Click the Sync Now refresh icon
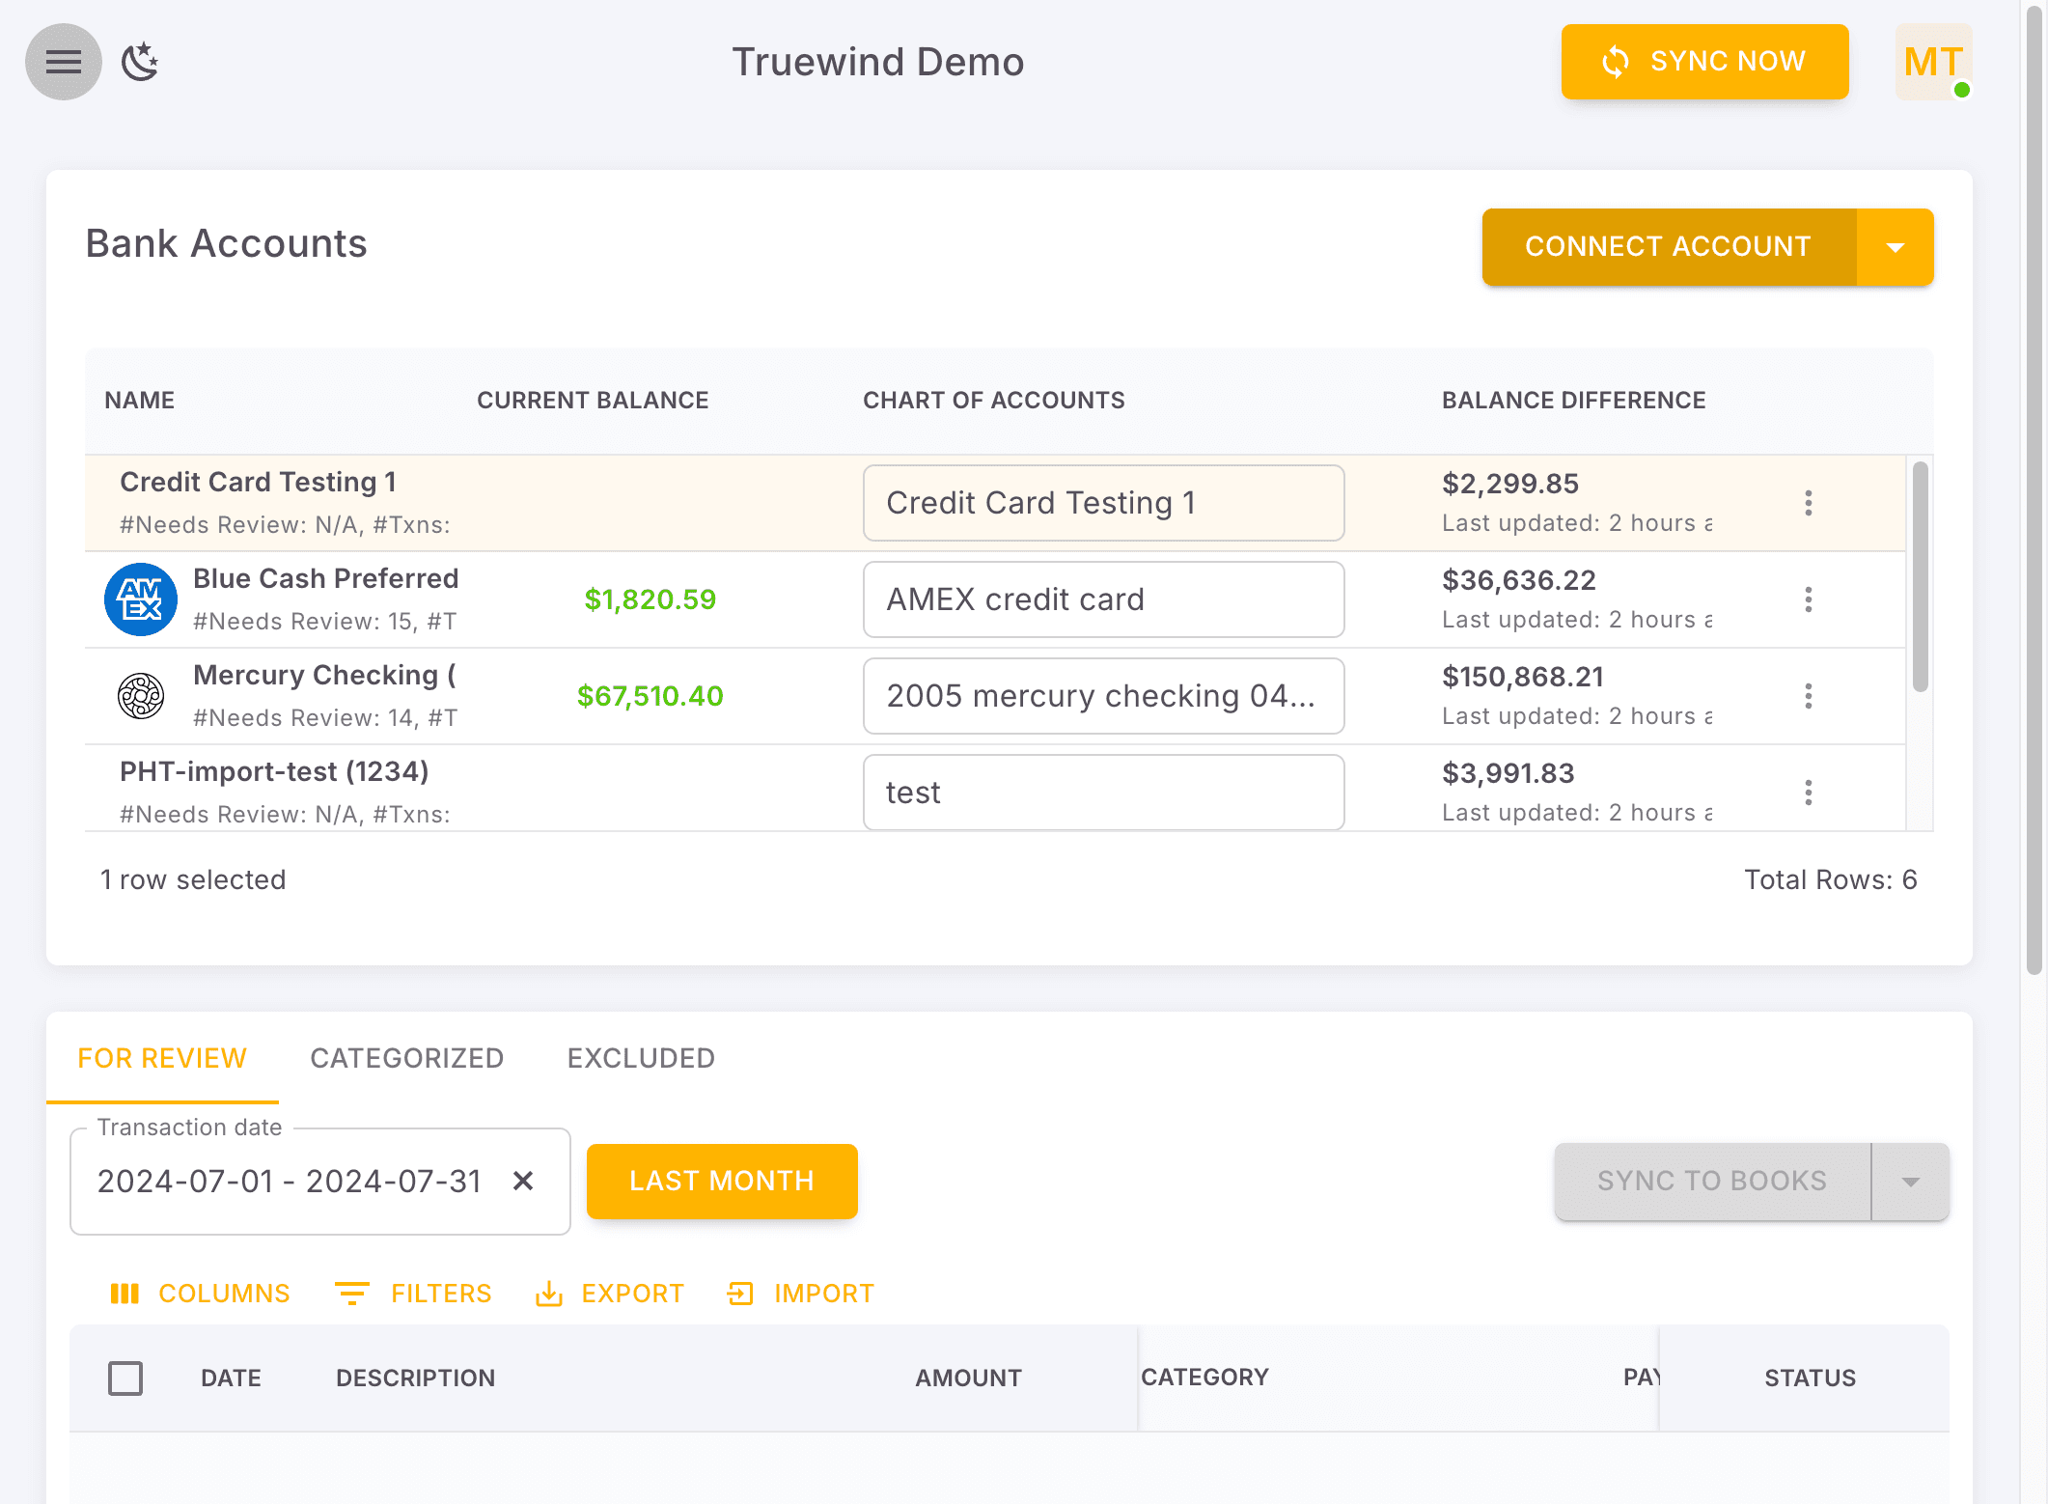 coord(1616,62)
